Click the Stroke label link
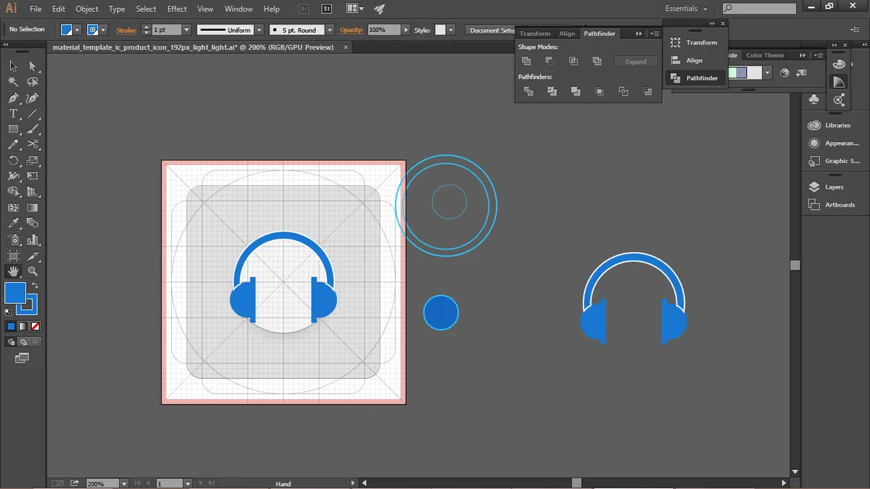870x489 pixels. pyautogui.click(x=126, y=30)
